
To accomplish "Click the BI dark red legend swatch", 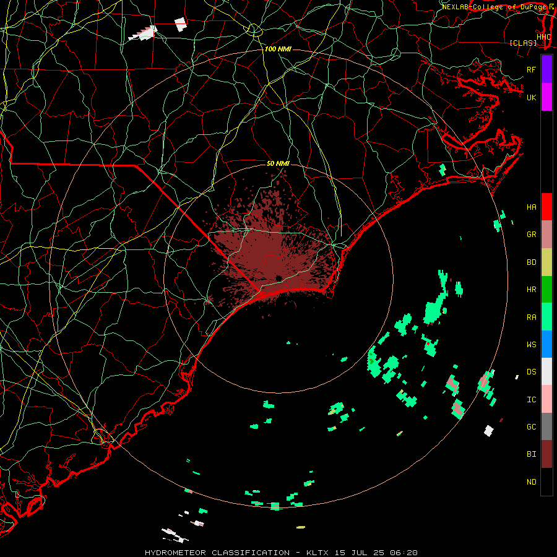I will point(546,454).
